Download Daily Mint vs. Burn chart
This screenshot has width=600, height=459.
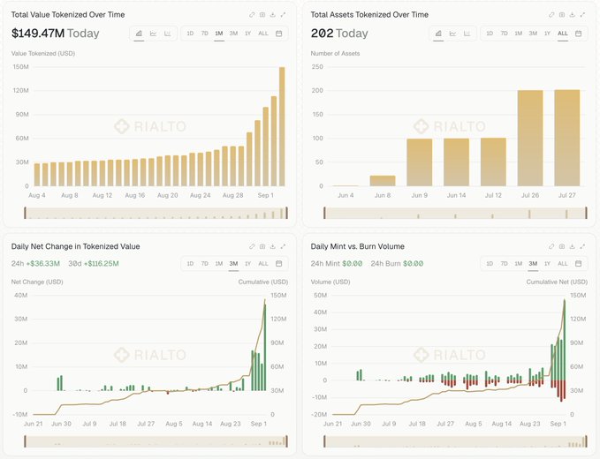tap(572, 246)
